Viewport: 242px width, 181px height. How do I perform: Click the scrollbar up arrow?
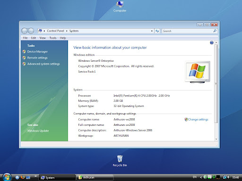[216, 42]
